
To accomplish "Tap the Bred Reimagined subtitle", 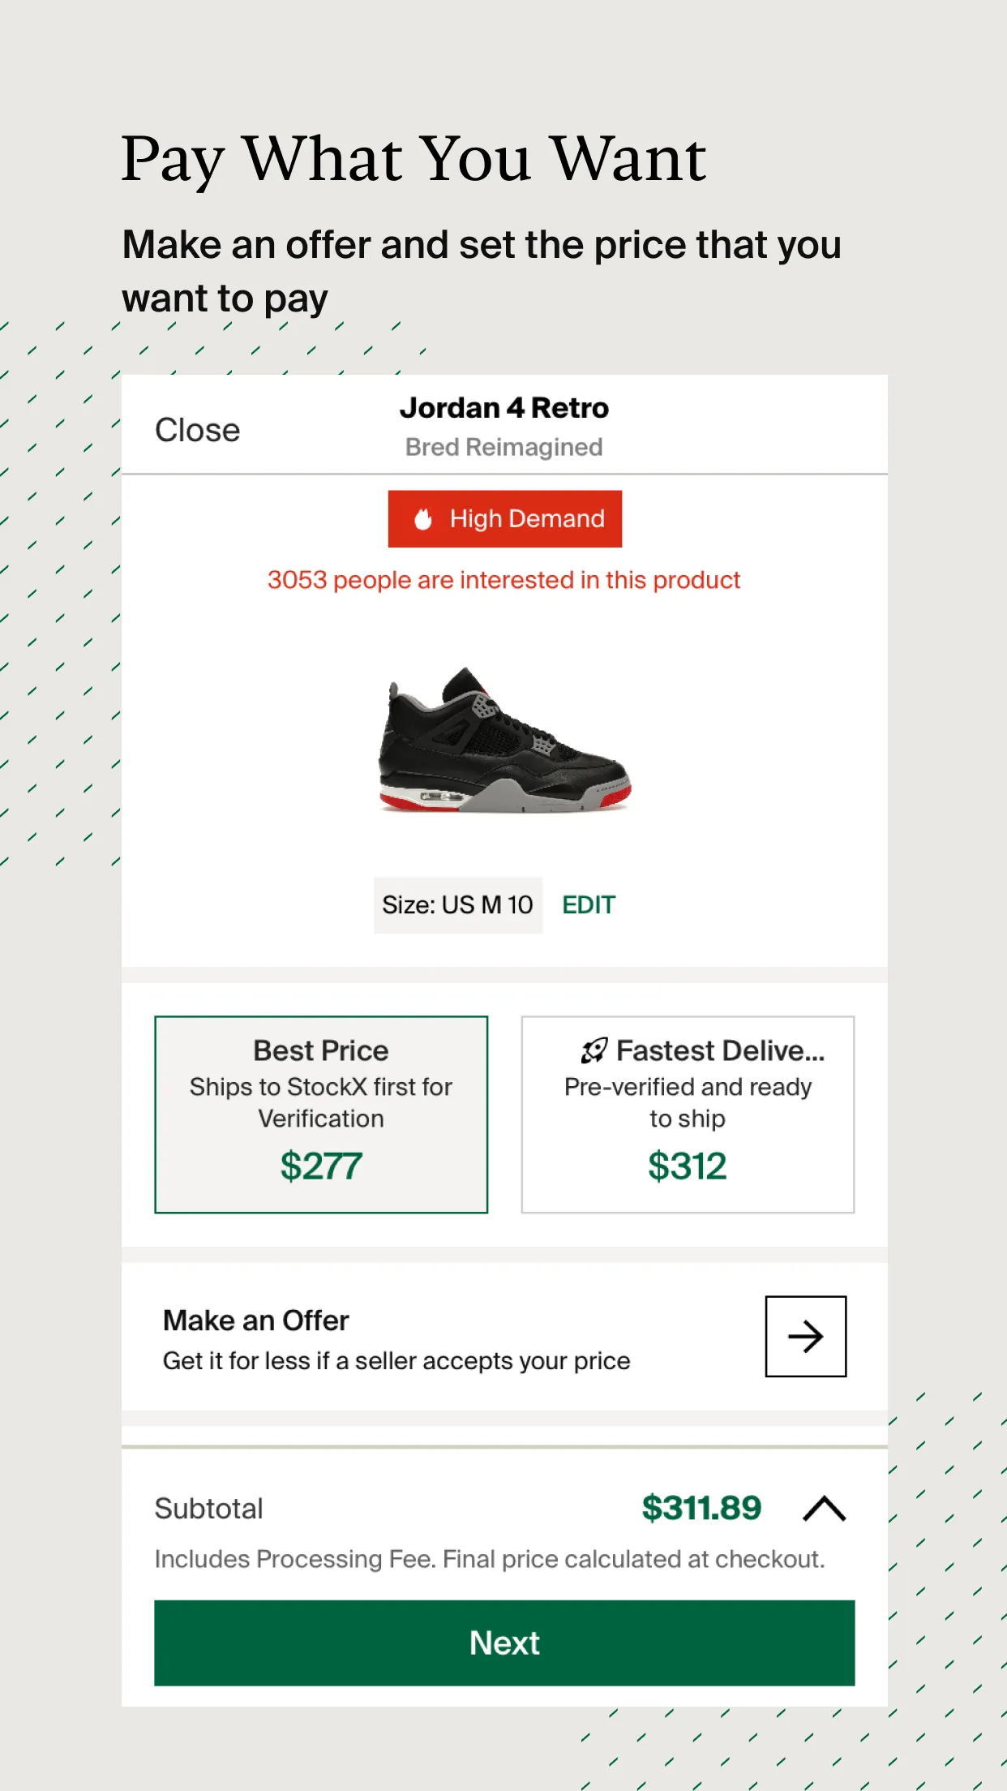I will (x=504, y=447).
